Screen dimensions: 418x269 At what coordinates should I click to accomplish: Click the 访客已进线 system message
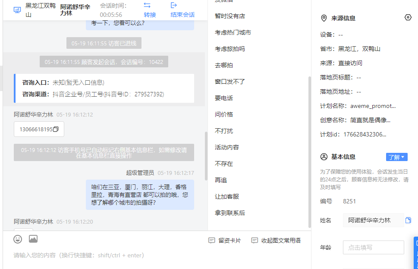(104, 43)
